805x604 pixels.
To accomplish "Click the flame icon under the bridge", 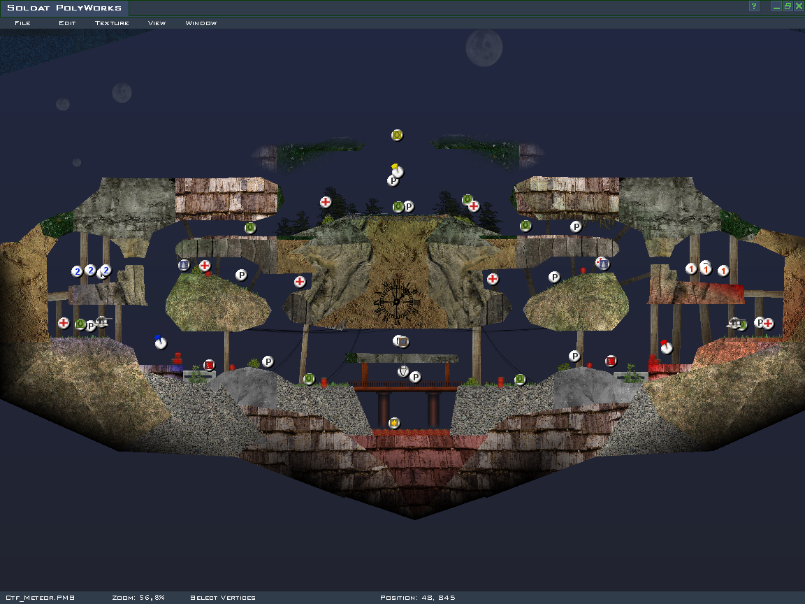I will coord(394,422).
